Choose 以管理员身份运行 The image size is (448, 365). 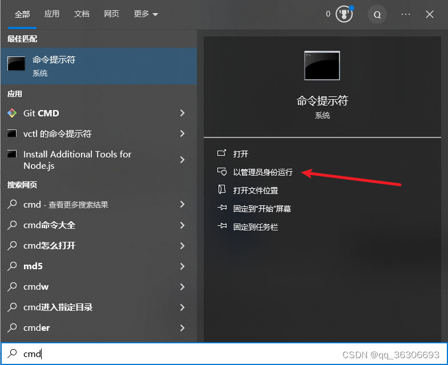263,172
